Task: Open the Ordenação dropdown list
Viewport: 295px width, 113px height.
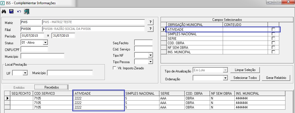Action: pos(225,78)
